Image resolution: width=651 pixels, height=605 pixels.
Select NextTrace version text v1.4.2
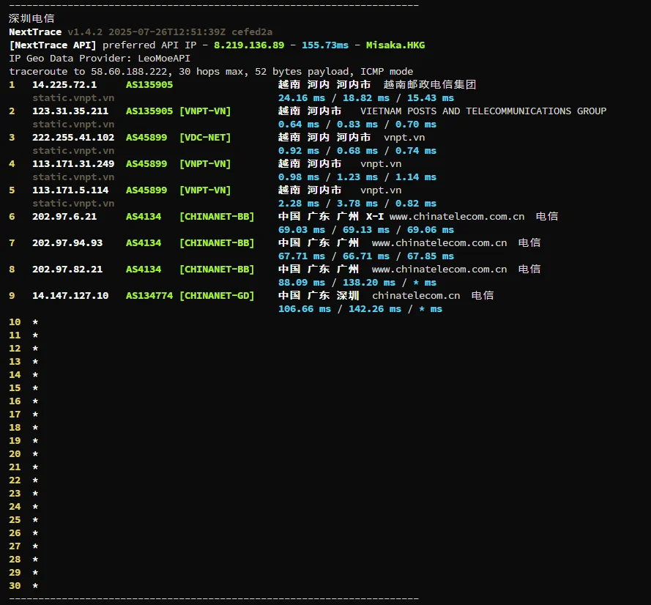click(85, 32)
